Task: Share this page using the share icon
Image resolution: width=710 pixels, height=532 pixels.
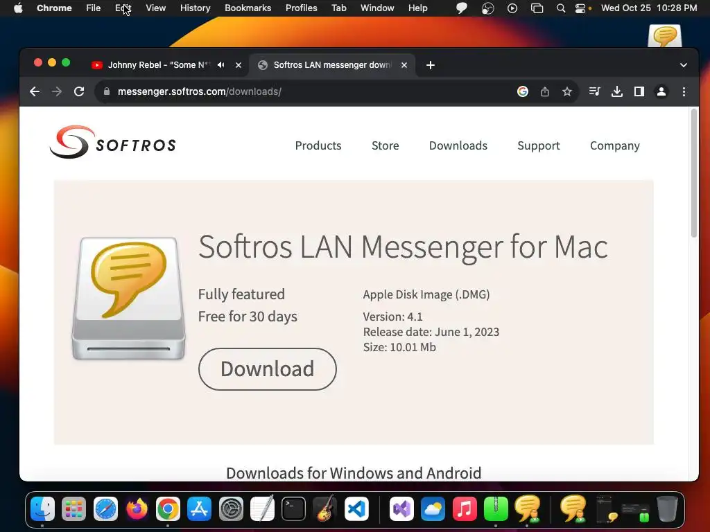Action: pos(545,92)
